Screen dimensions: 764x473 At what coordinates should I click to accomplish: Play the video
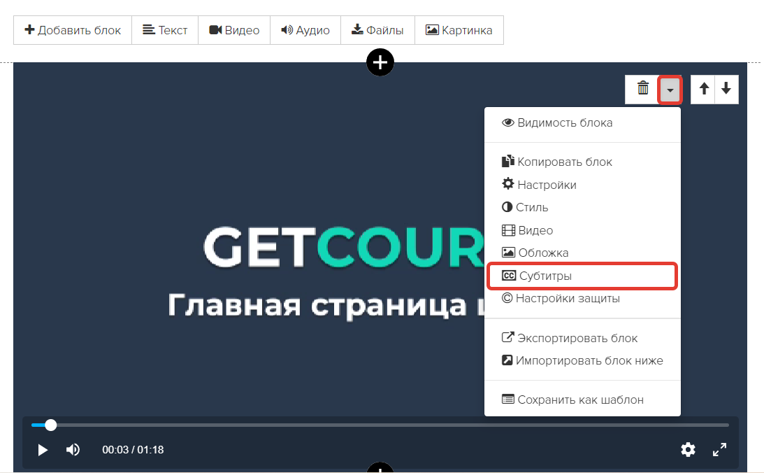point(43,450)
